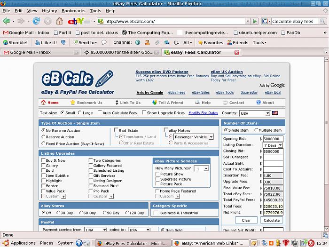
Task: Enable Auto Calculate Fees checkbox
Action: (x=100, y=112)
